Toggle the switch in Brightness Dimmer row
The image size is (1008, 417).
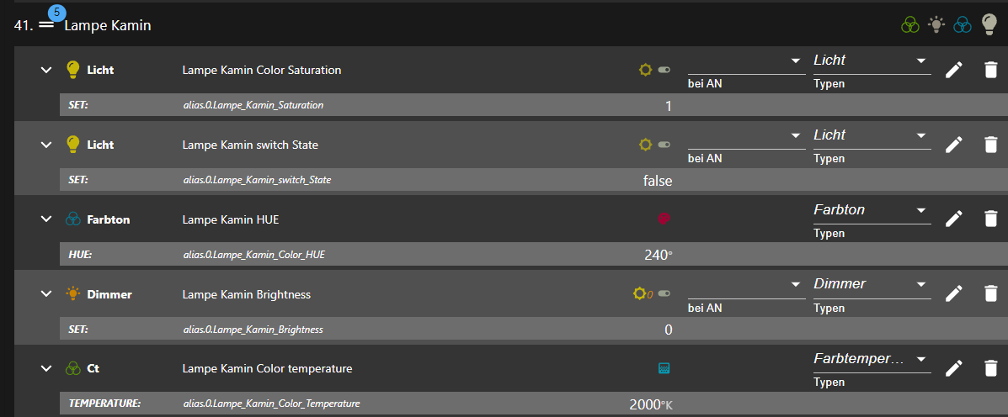pos(664,293)
